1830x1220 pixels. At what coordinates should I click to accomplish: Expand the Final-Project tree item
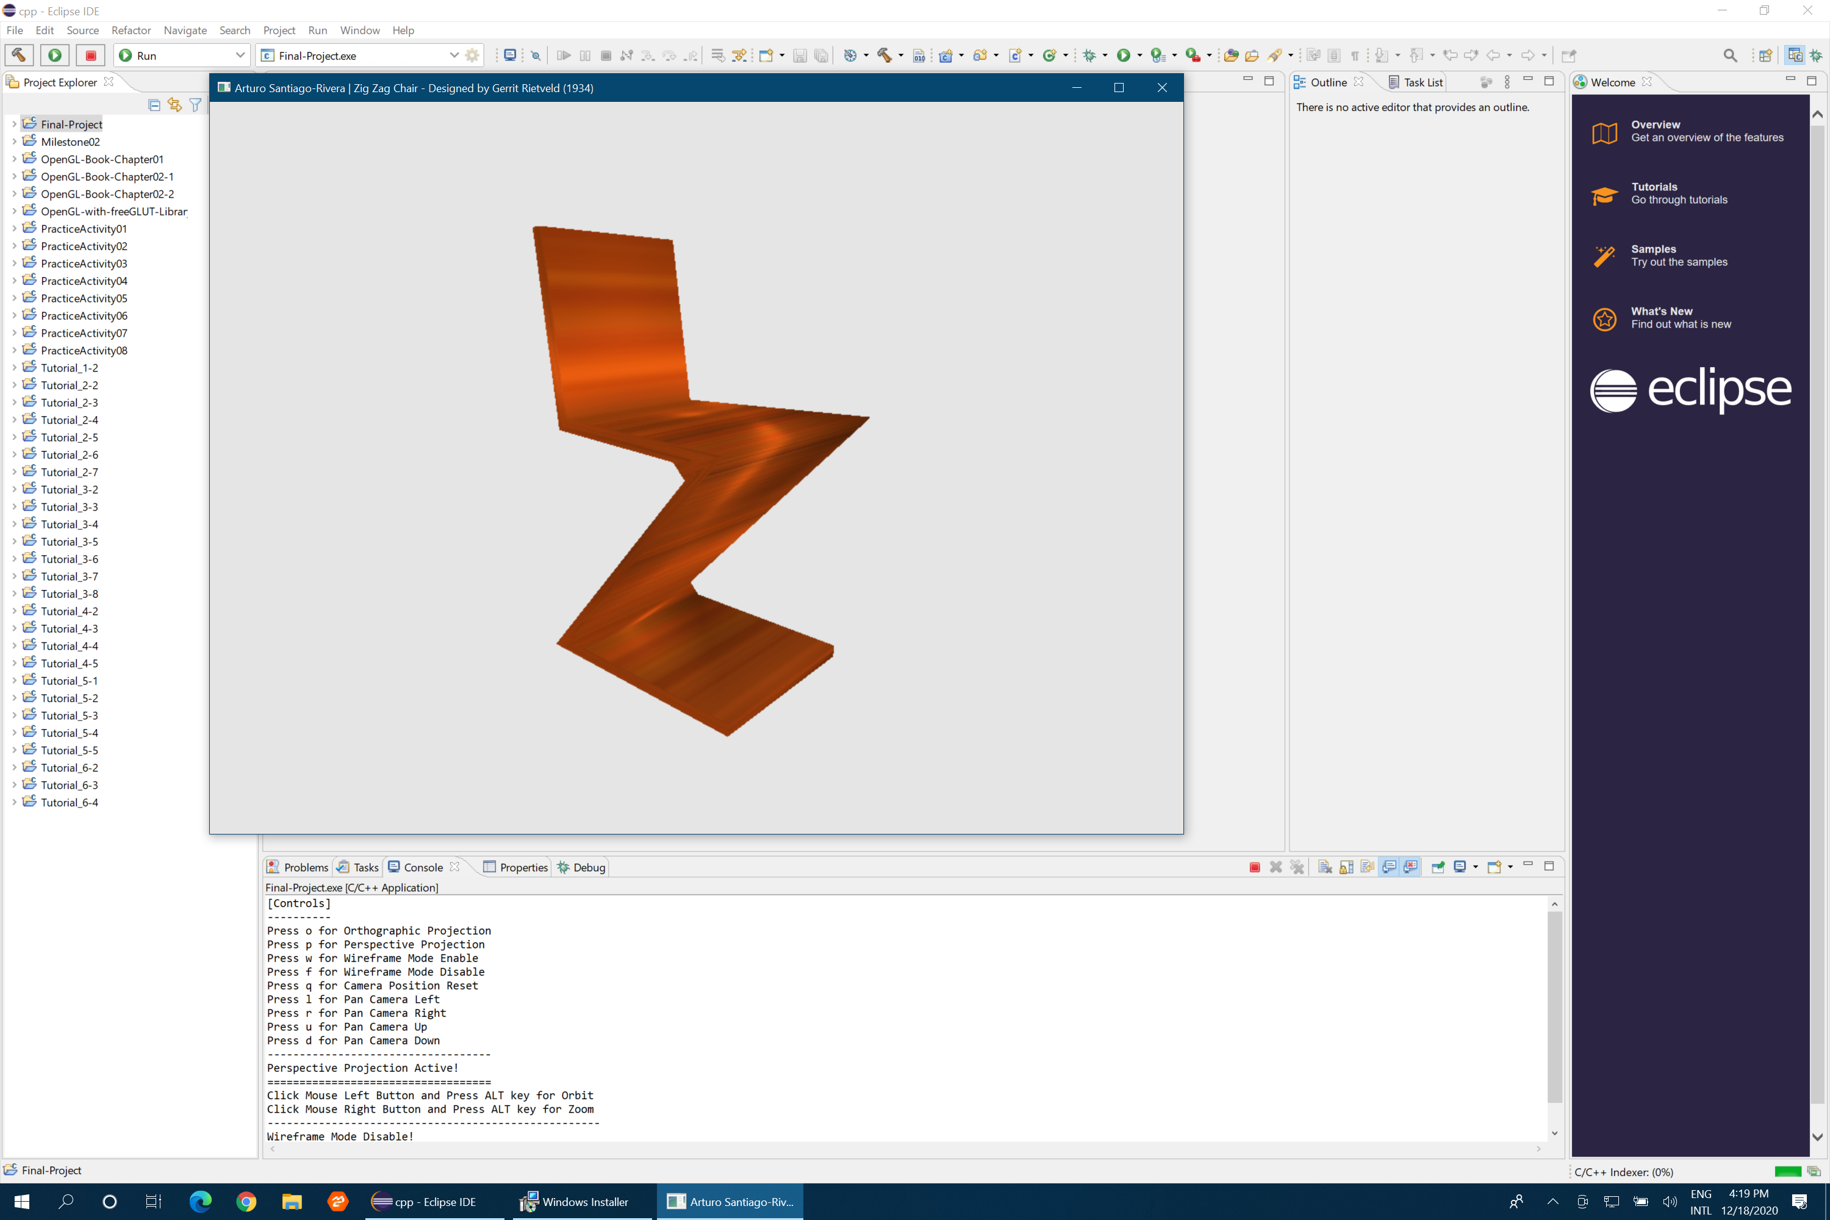click(x=12, y=124)
